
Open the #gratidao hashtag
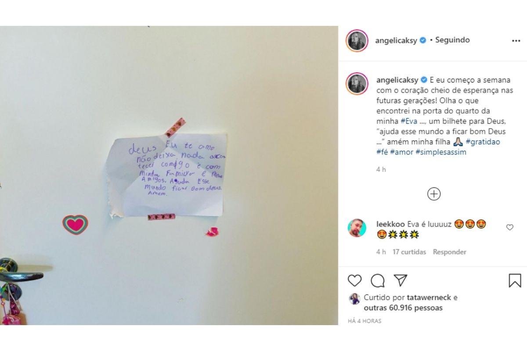pos(482,142)
